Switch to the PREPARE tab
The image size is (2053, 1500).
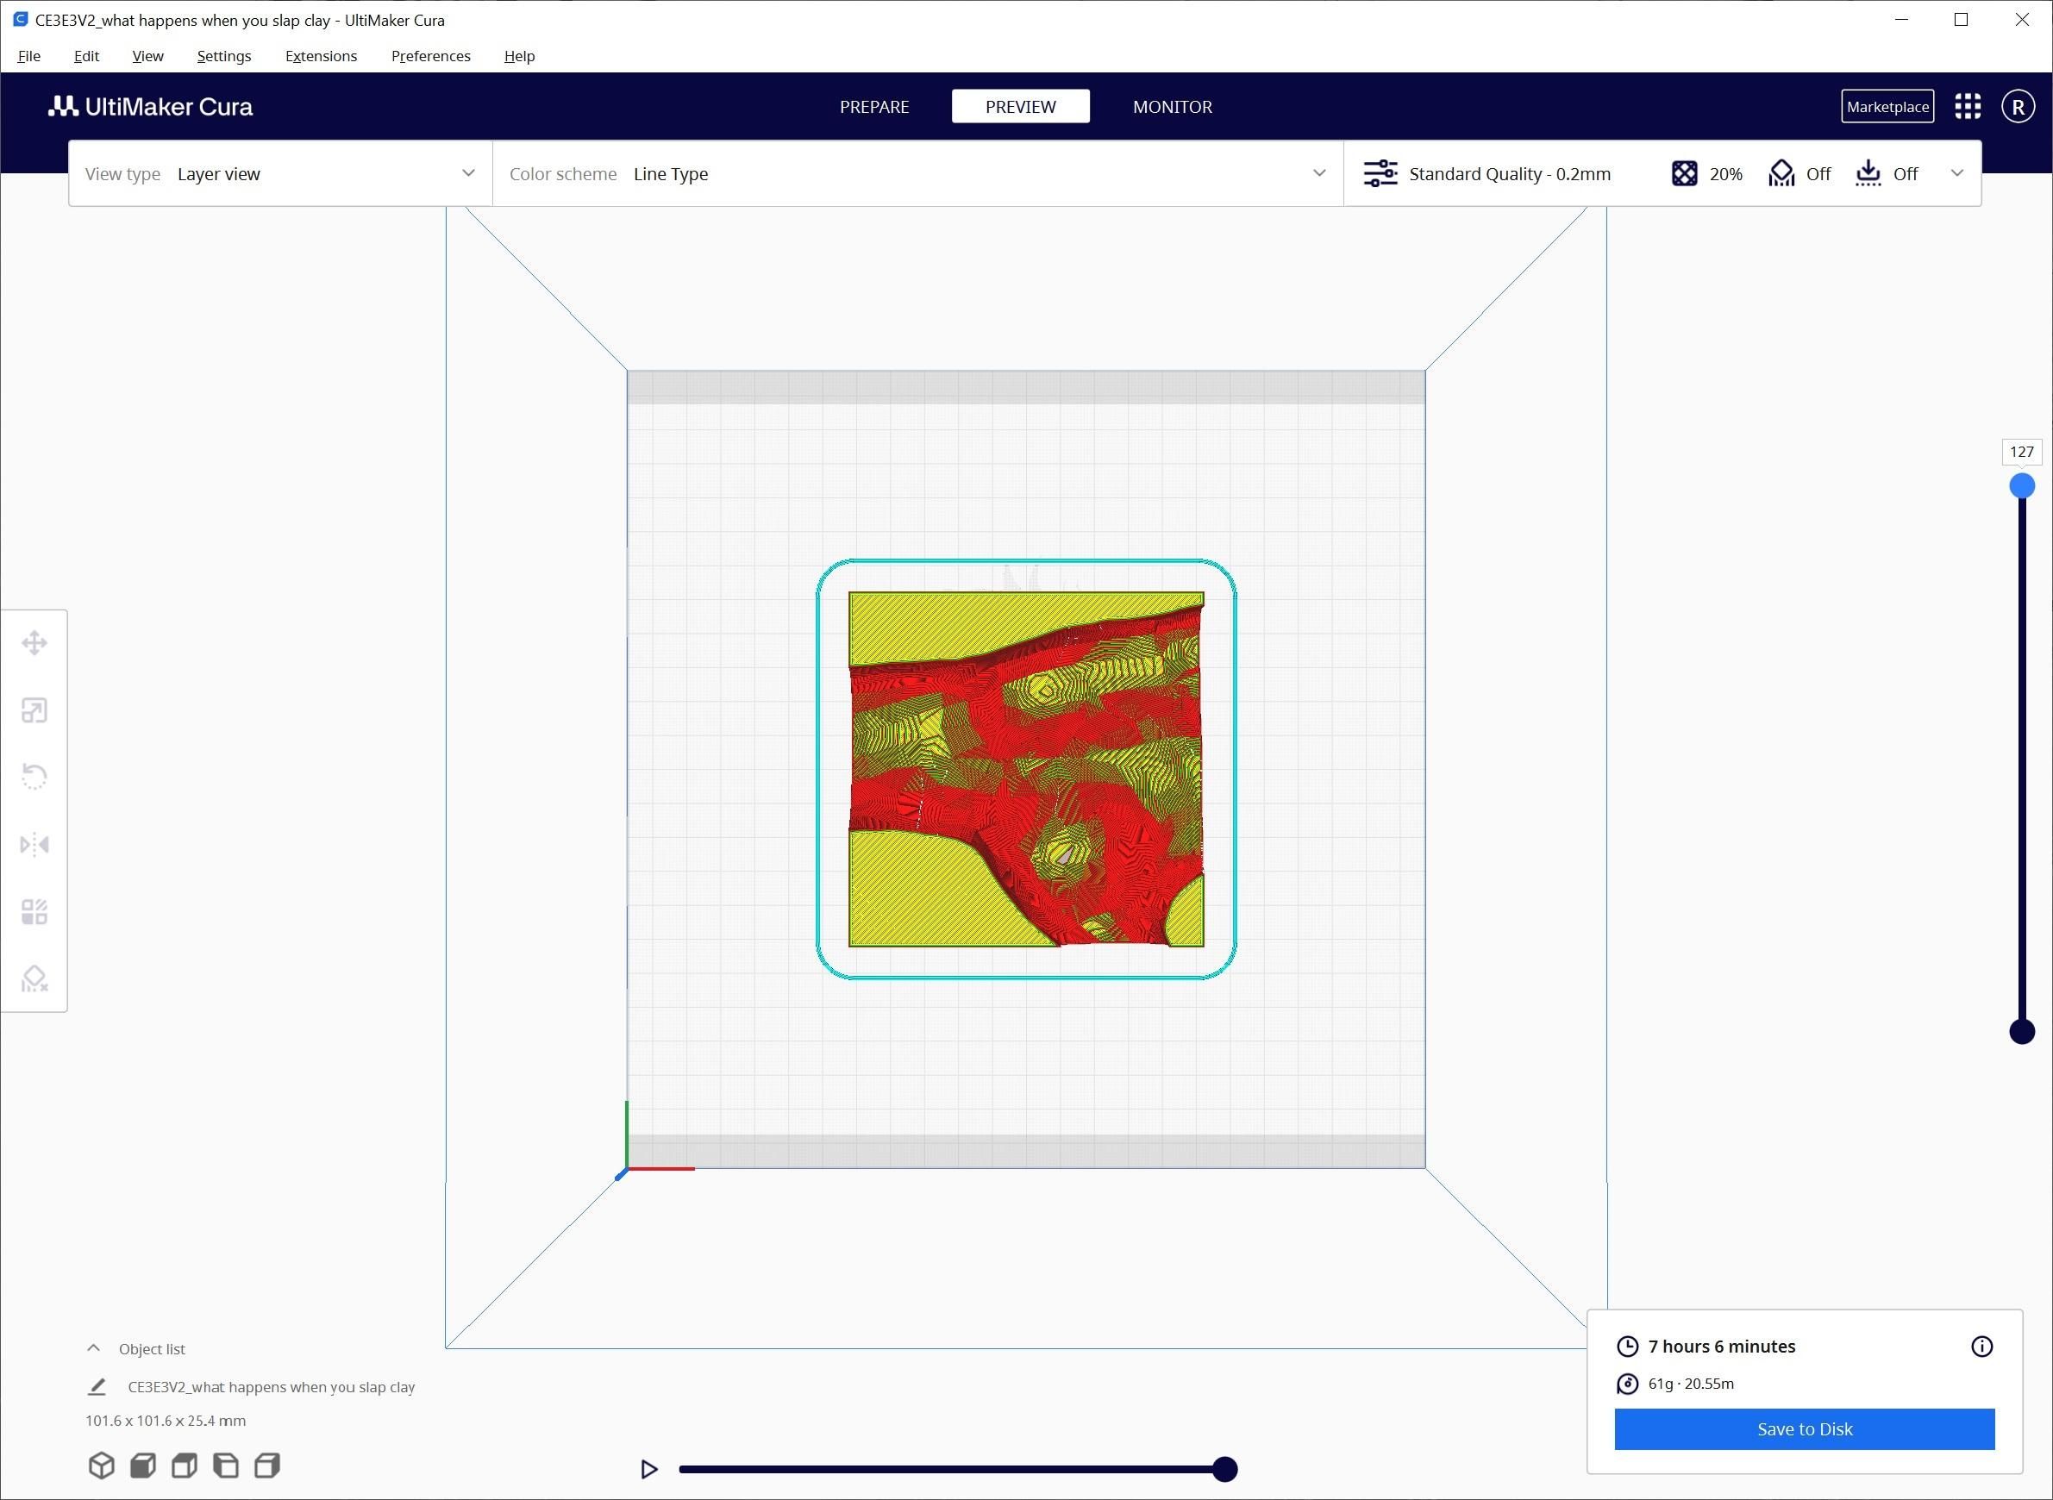pyautogui.click(x=873, y=106)
